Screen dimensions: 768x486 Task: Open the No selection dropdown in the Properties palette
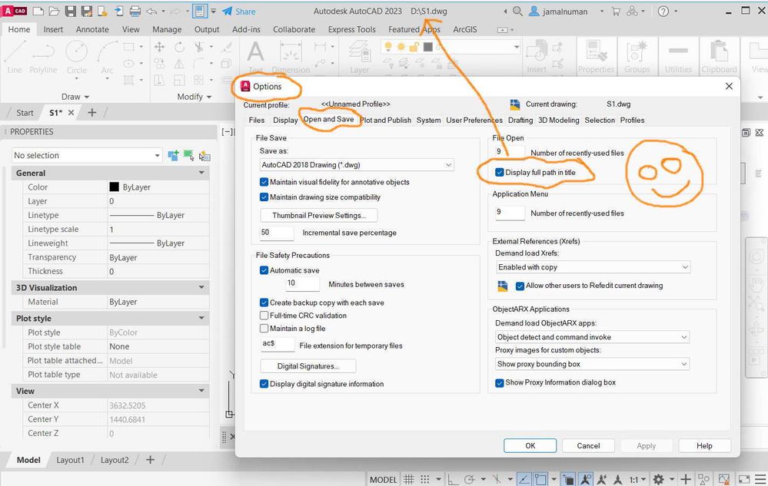click(87, 156)
